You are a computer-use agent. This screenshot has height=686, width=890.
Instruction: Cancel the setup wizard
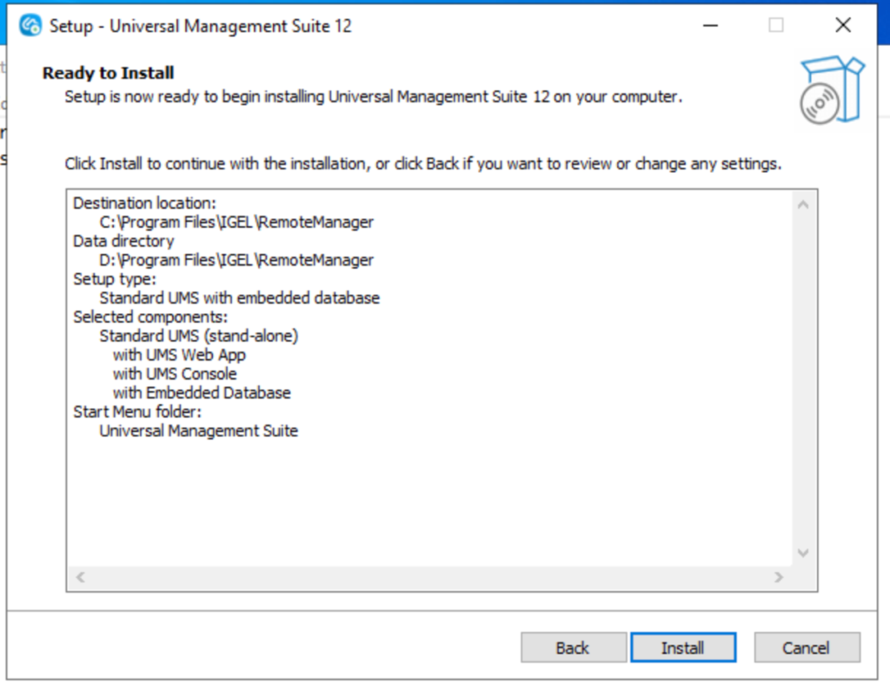(807, 648)
